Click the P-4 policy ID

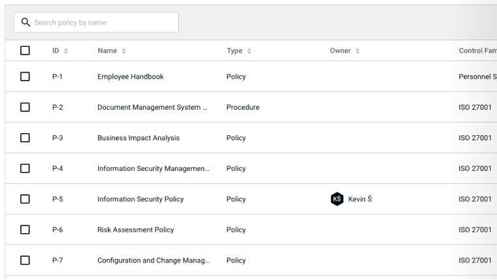tap(57, 169)
